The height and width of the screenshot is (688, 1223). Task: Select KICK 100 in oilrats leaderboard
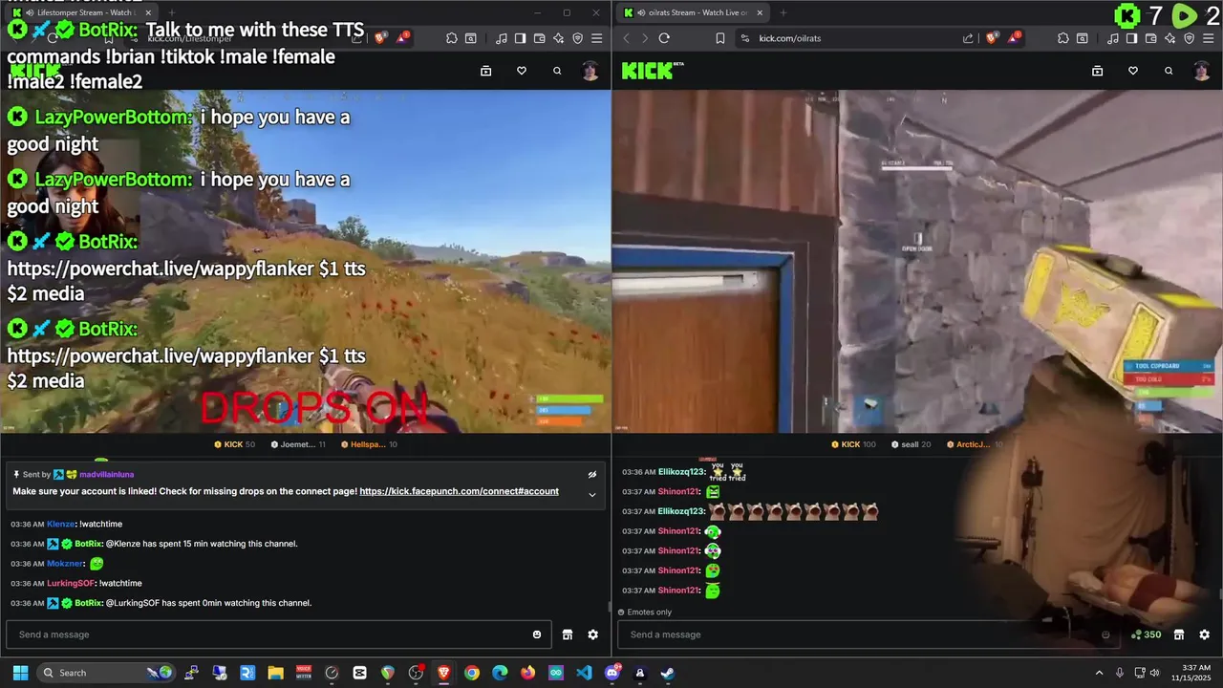853,444
